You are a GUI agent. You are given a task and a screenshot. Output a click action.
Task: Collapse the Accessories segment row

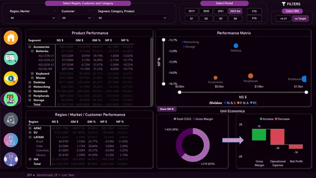tap(30, 47)
